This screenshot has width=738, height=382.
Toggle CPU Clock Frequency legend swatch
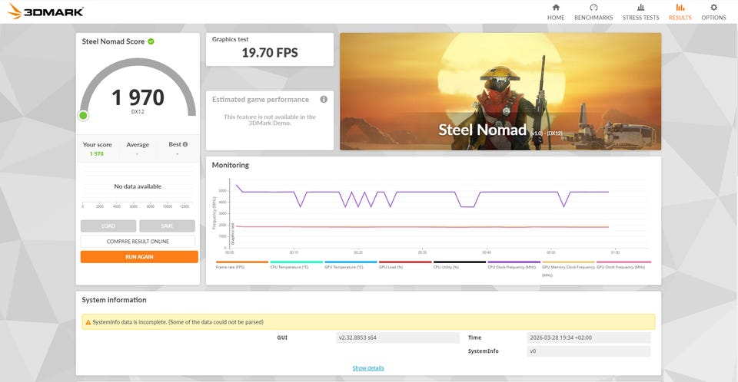pyautogui.click(x=514, y=262)
